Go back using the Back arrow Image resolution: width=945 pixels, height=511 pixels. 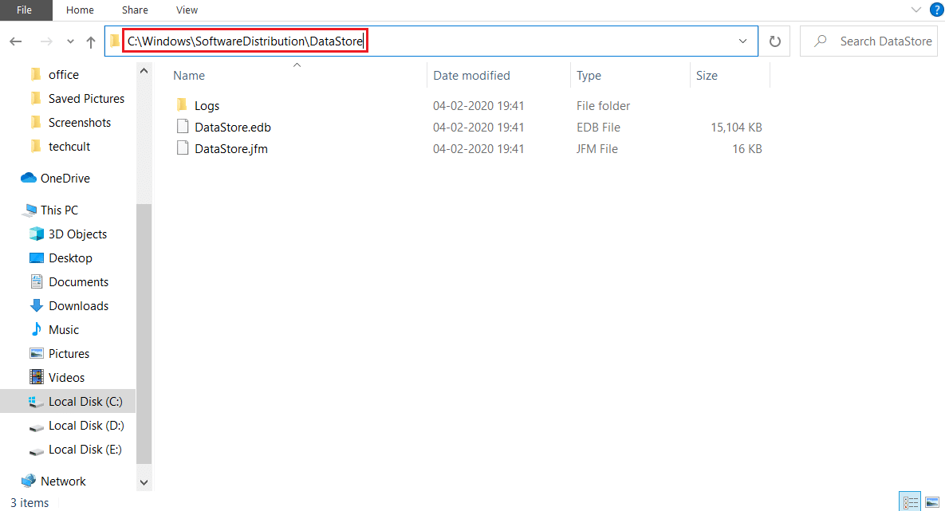tap(16, 41)
